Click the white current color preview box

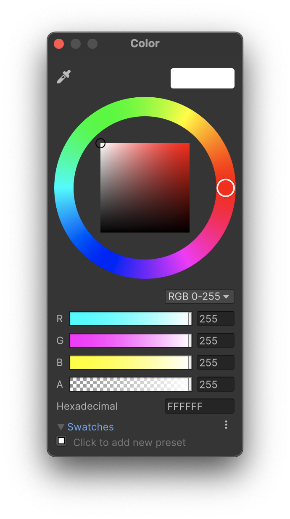pyautogui.click(x=203, y=78)
